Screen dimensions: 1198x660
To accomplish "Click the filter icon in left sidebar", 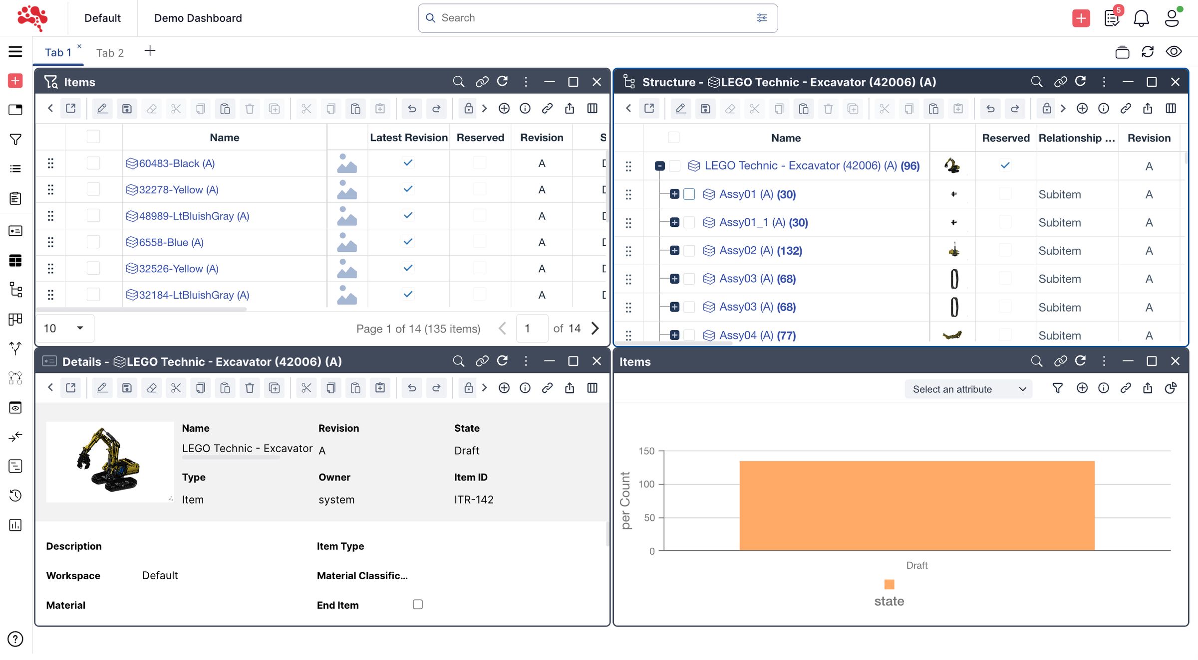I will point(15,140).
